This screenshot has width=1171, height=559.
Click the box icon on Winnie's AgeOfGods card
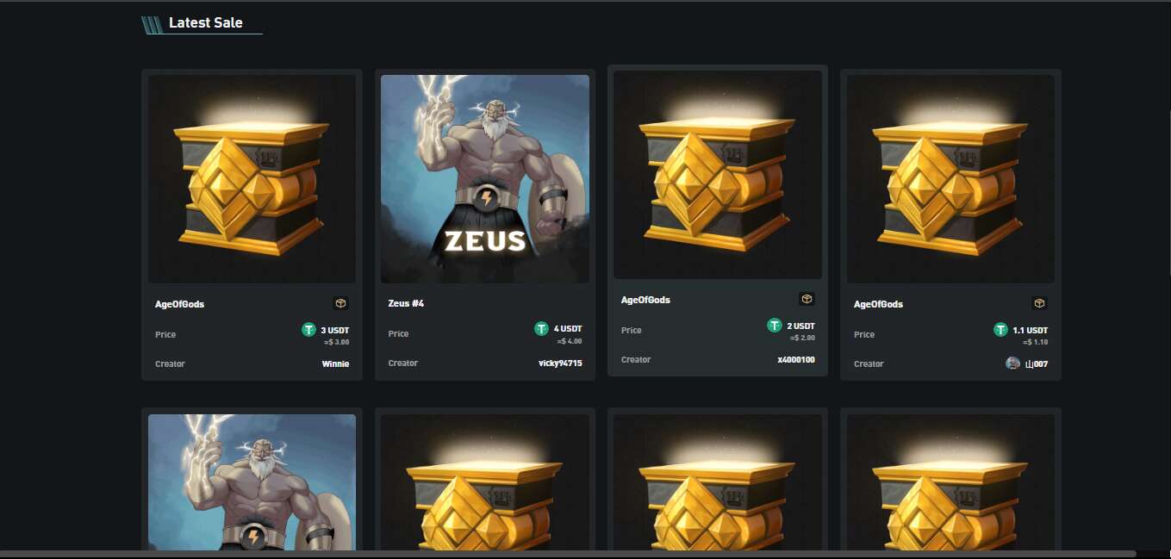point(341,303)
